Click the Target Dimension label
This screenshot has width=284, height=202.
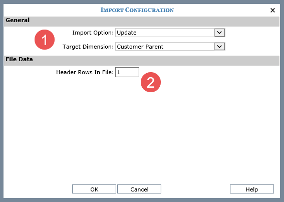point(88,47)
